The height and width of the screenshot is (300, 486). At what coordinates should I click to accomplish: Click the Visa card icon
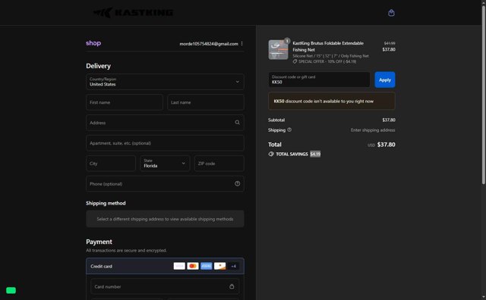coord(179,266)
